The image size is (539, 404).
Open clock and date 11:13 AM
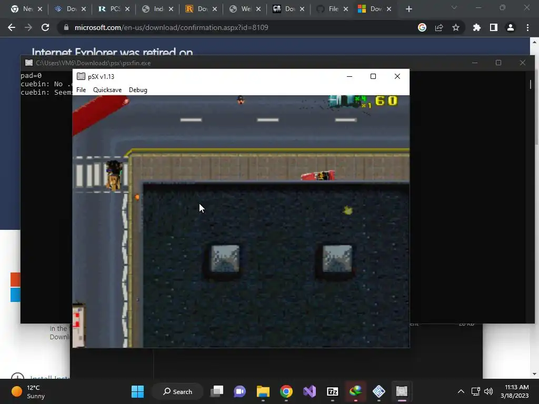click(515, 391)
